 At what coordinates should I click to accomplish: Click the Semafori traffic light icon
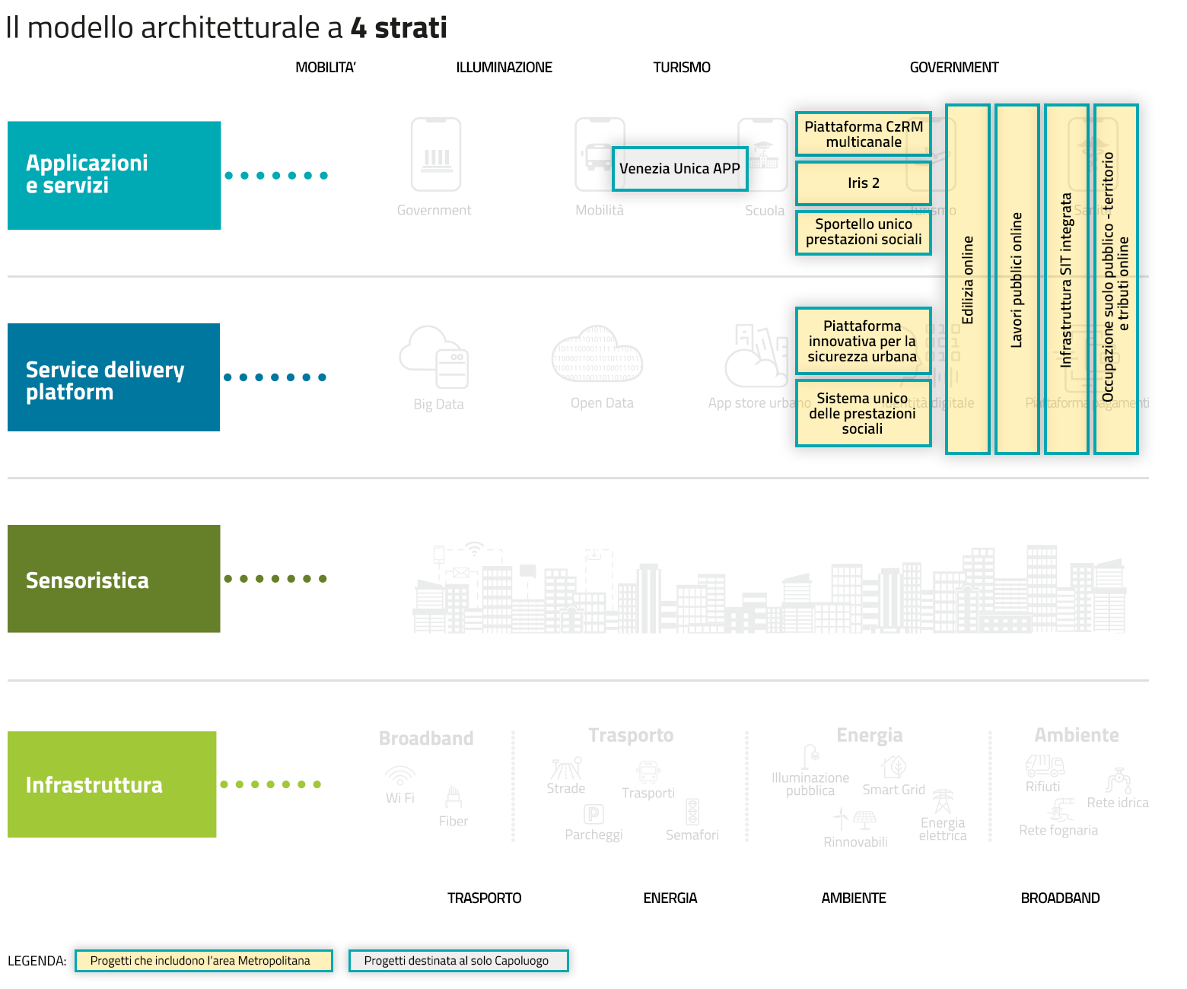coord(692,811)
